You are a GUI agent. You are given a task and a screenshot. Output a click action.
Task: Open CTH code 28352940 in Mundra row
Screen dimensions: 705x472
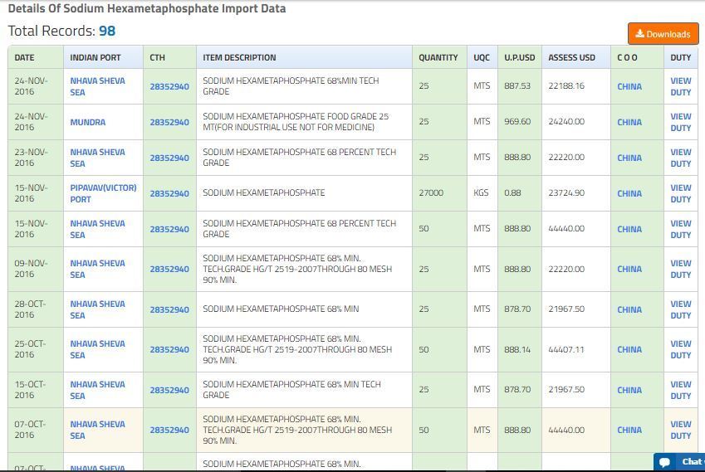click(x=169, y=122)
